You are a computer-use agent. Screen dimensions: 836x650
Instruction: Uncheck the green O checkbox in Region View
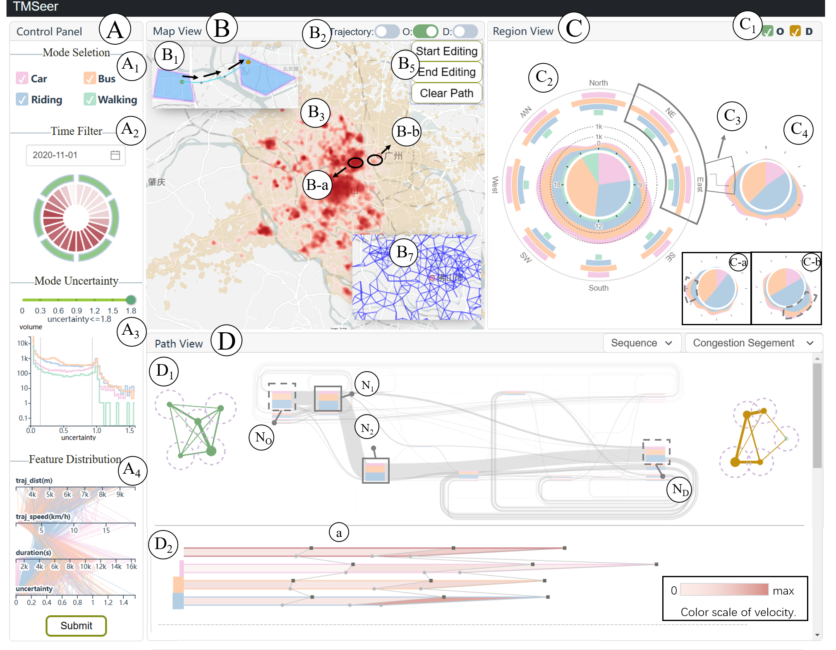pos(768,31)
